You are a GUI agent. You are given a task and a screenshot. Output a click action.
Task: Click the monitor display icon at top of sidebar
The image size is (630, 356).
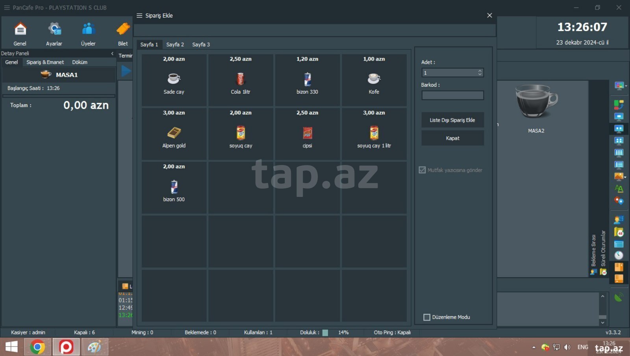point(619,85)
